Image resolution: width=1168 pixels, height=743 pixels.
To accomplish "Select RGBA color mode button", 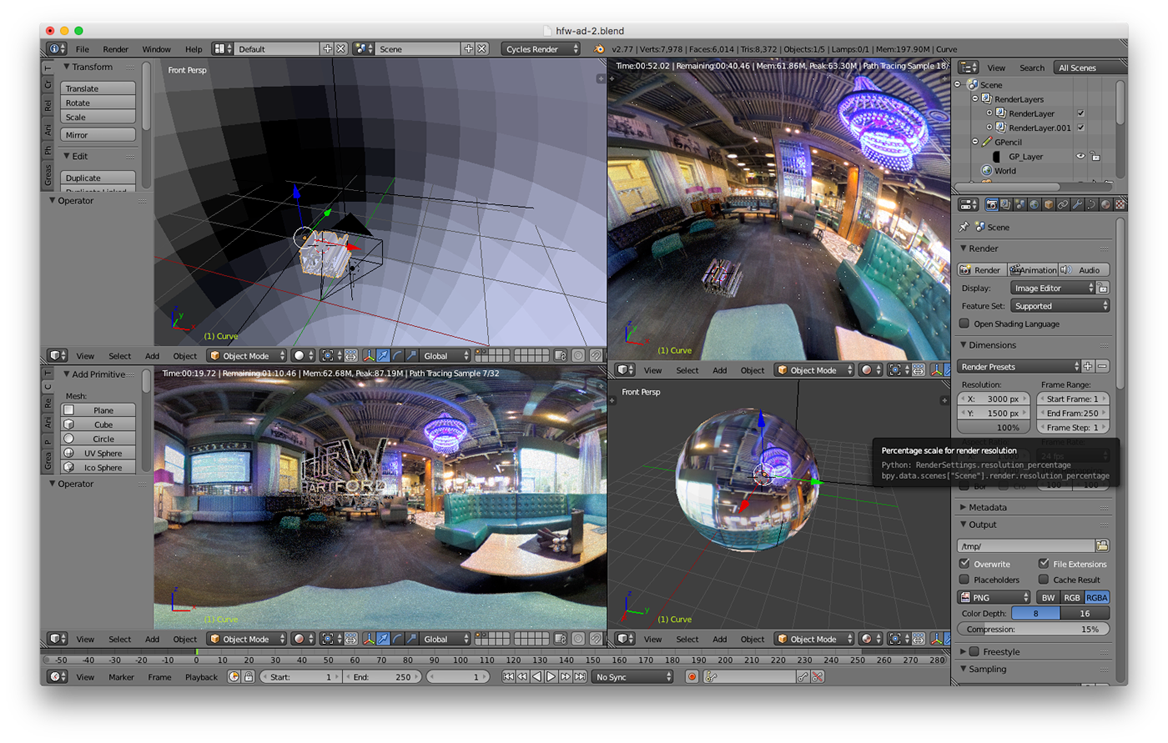I will coord(1096,598).
